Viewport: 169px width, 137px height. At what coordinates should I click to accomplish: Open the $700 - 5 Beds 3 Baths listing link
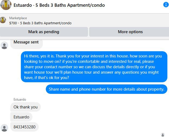coord(40,23)
